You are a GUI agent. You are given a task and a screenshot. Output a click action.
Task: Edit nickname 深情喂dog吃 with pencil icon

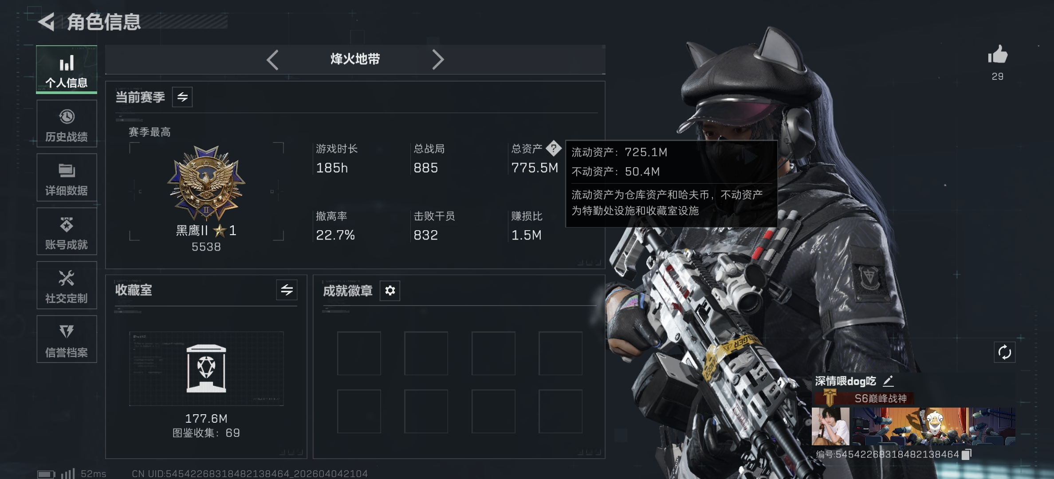point(888,381)
